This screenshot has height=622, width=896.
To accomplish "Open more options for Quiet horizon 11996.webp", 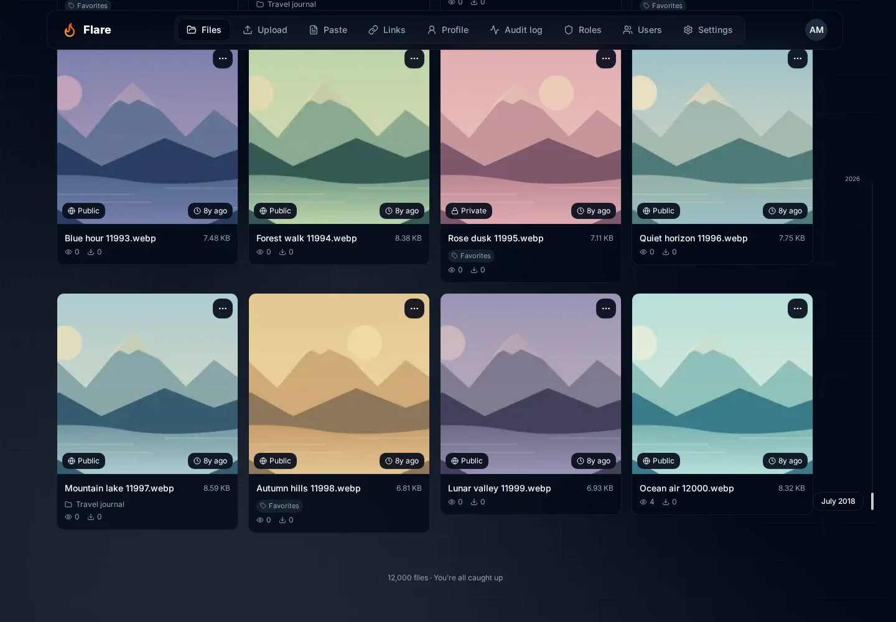I will pos(798,58).
